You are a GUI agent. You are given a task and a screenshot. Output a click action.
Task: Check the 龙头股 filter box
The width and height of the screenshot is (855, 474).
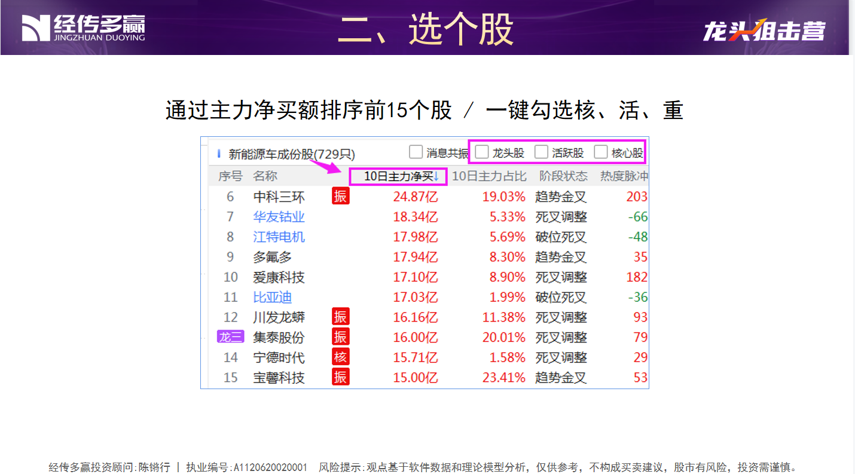pyautogui.click(x=482, y=152)
